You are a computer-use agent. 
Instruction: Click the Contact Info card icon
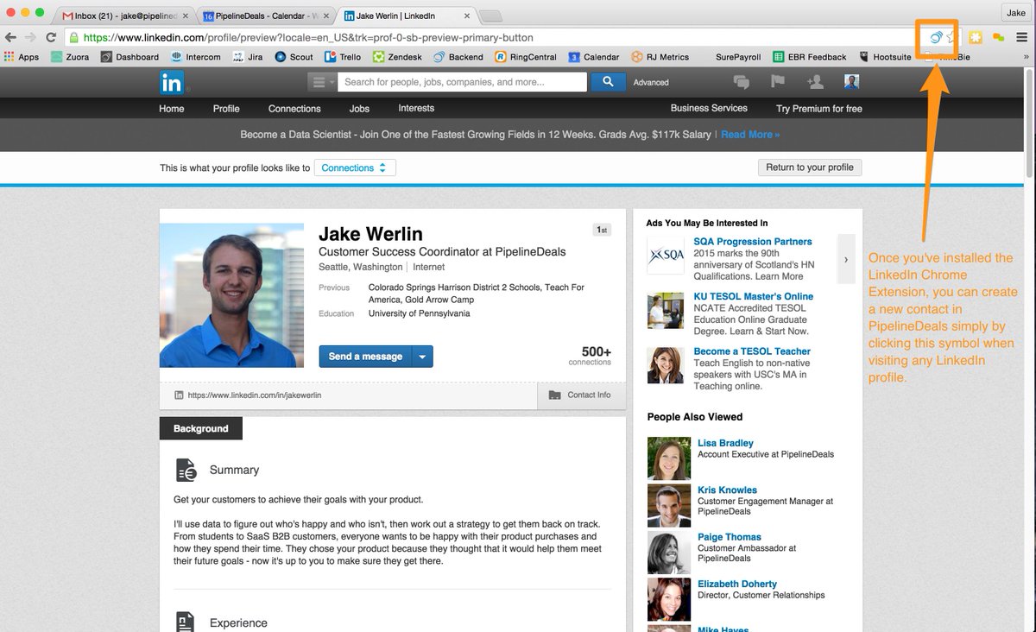coord(555,395)
